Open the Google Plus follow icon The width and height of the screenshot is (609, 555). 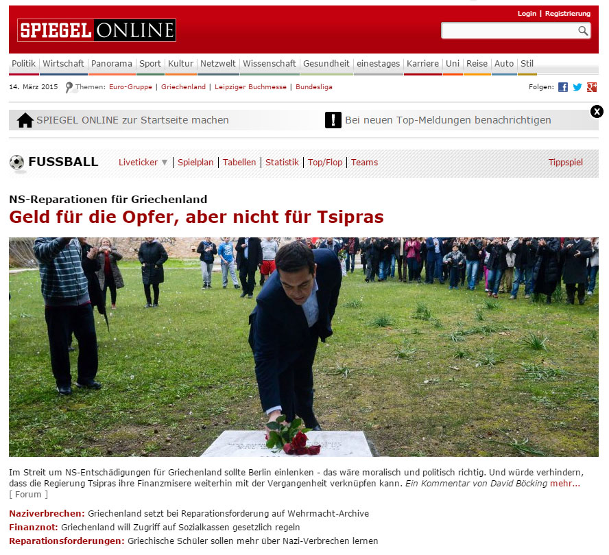click(592, 87)
